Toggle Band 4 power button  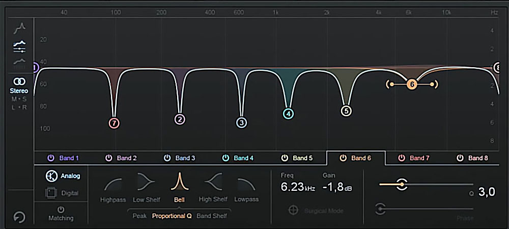pos(225,158)
